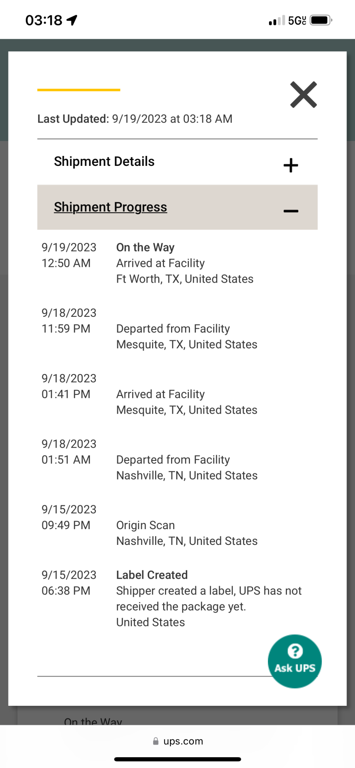The image size is (355, 768).
Task: Tap the location arrow in status bar
Action: pyautogui.click(x=72, y=20)
